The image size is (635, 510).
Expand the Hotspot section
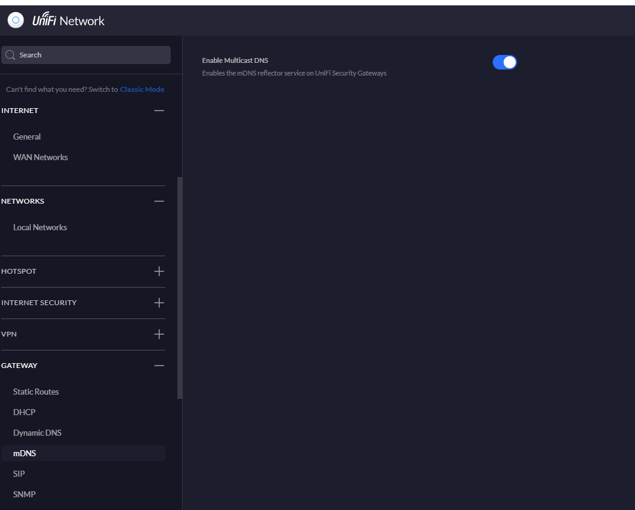pyautogui.click(x=159, y=271)
